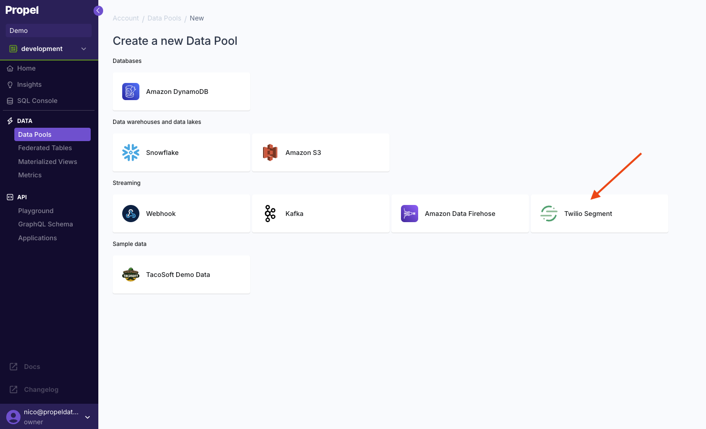This screenshot has height=429, width=706.
Task: Switch to the Data Pools section
Action: [34, 134]
